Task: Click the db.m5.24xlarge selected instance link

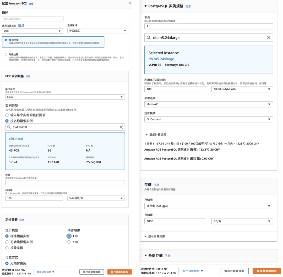Action: (161, 59)
